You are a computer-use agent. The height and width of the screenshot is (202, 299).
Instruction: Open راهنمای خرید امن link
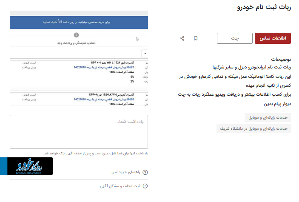tap(126, 172)
